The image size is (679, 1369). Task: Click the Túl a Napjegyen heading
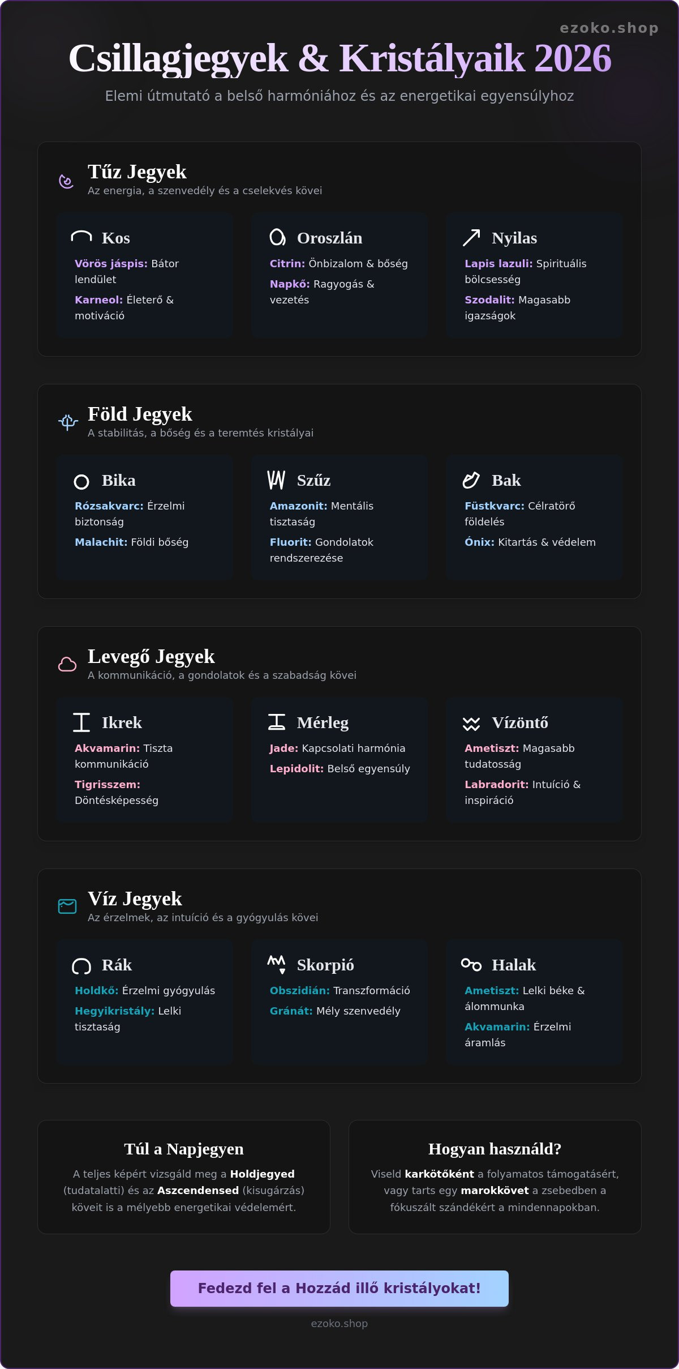click(184, 1149)
